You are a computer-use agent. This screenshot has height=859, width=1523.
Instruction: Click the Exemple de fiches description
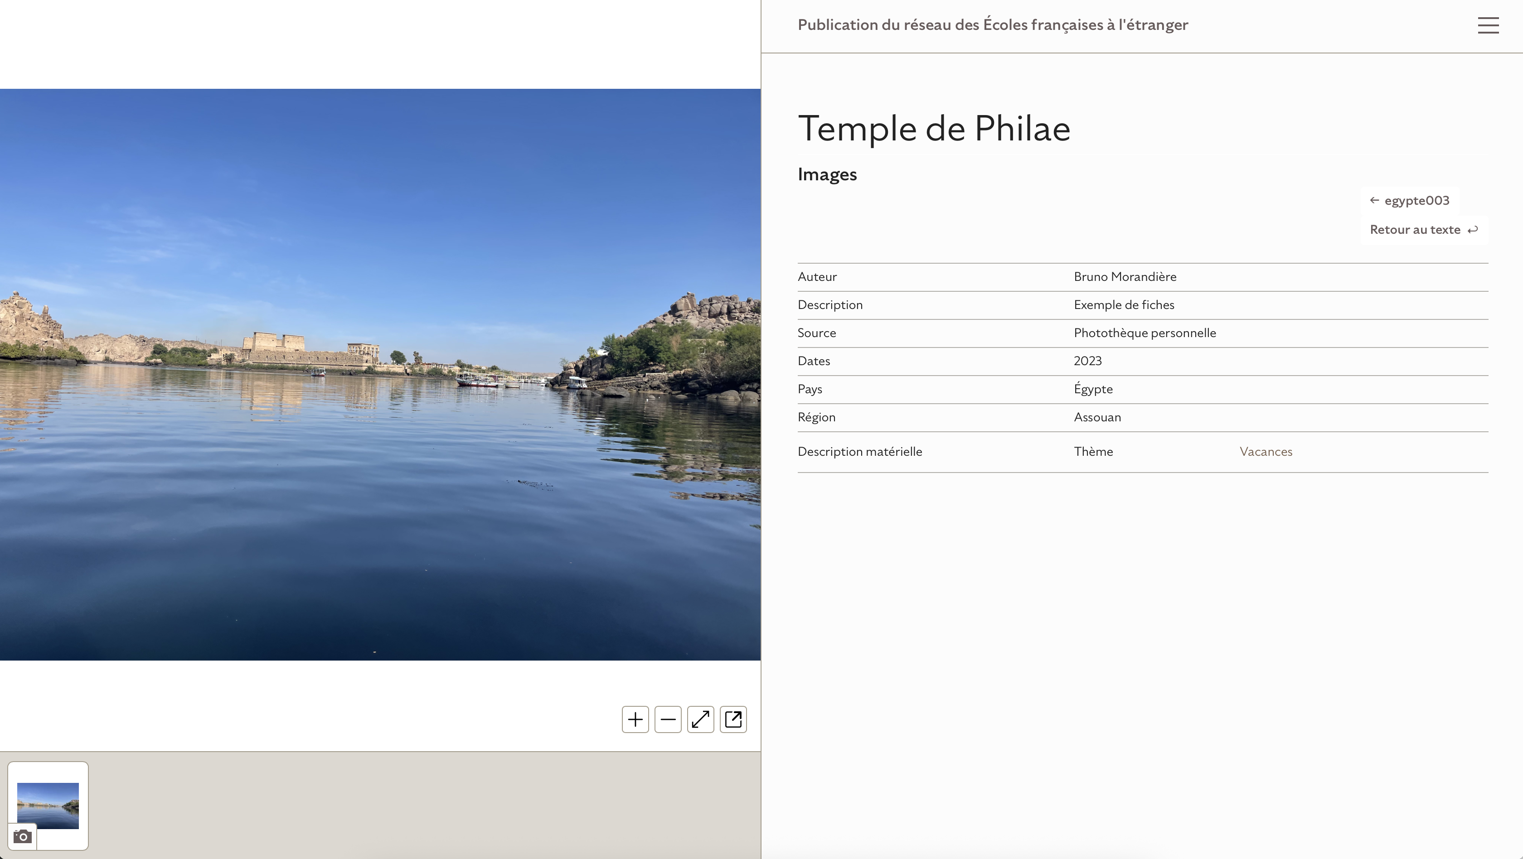[1124, 305]
